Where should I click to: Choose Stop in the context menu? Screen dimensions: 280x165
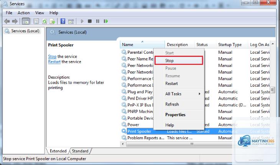click(179, 61)
